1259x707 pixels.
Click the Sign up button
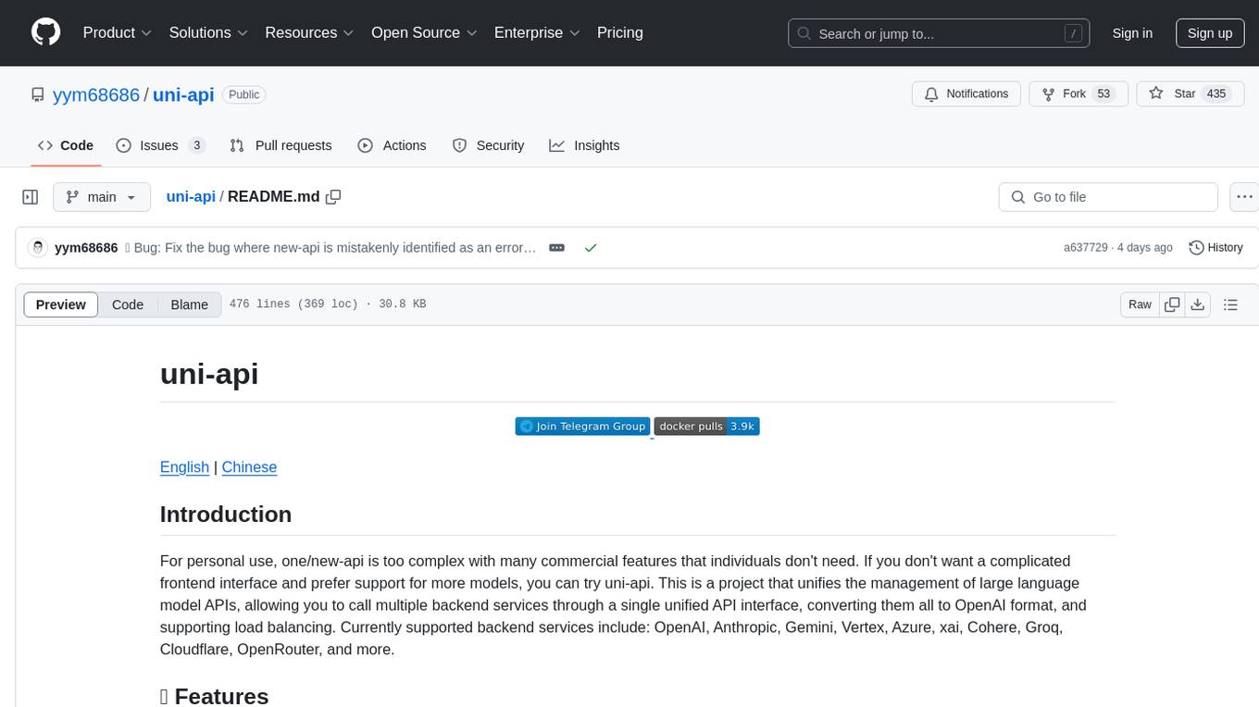tap(1210, 33)
